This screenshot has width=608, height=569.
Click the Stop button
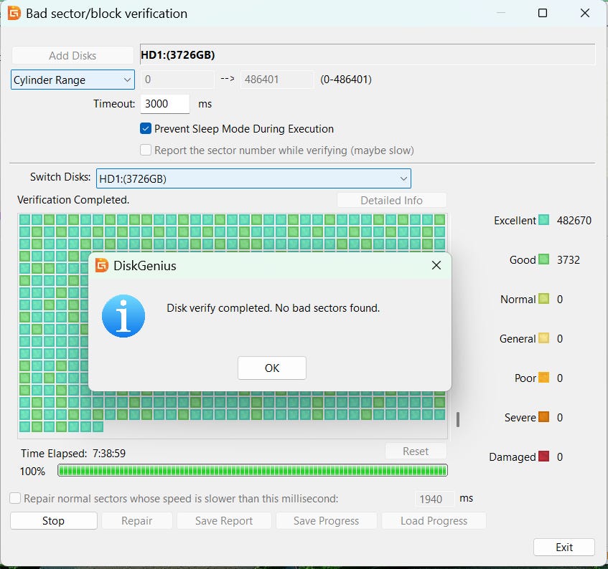coord(54,520)
